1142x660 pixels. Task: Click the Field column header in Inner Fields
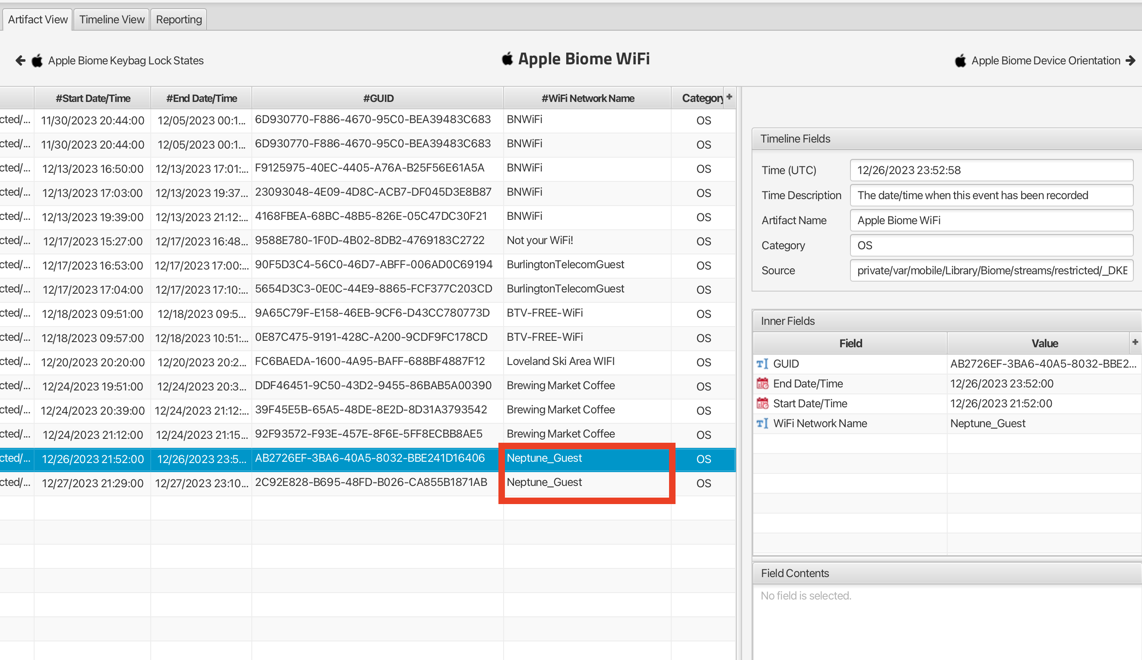coord(850,343)
